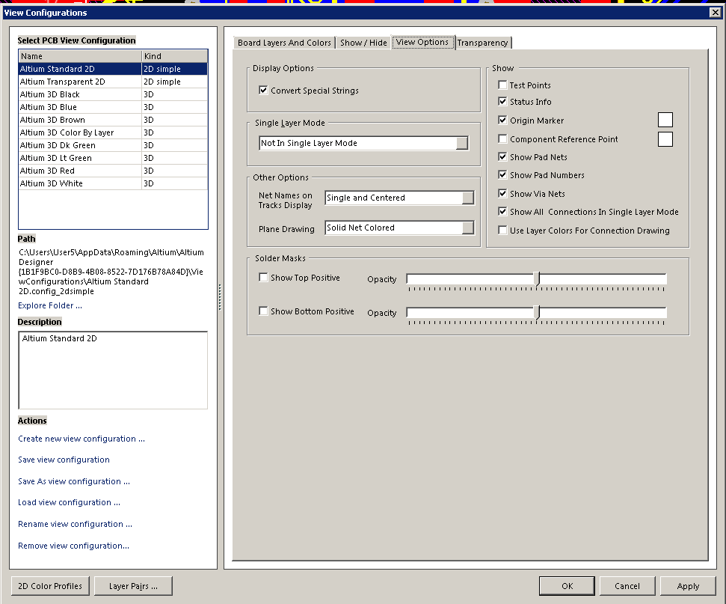Click Remove view configuration link
This screenshot has width=726, height=604.
point(73,546)
